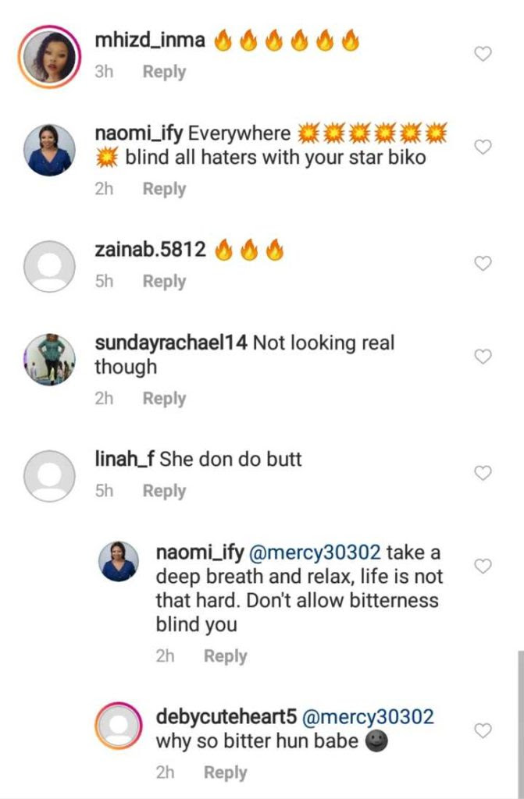Image resolution: width=524 pixels, height=799 pixels.
Task: Open @mercy30302 mention in naomi_ify's reply
Action: (314, 553)
